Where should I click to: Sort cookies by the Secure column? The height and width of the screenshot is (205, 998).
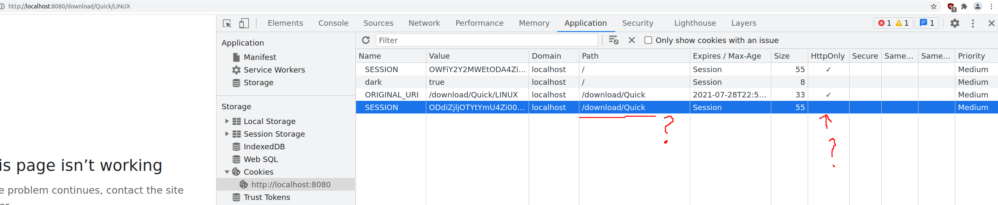click(x=865, y=56)
